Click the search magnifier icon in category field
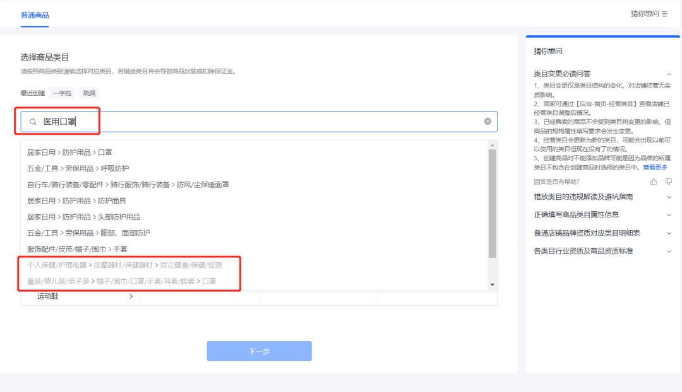This screenshot has width=682, height=392. coord(33,122)
